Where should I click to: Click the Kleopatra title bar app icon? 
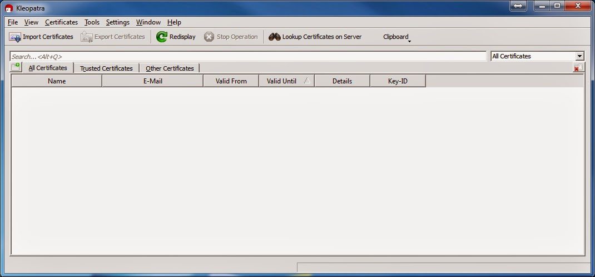(9, 8)
